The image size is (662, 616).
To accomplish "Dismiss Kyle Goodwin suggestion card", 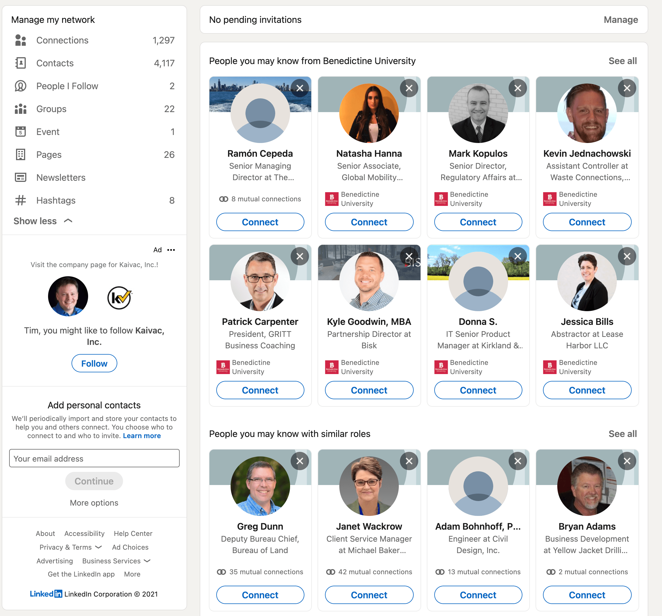I will pos(409,256).
